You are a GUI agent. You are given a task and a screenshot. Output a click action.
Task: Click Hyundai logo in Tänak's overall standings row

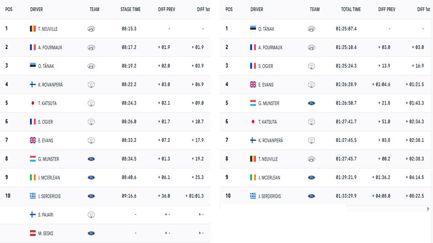[x=312, y=29]
